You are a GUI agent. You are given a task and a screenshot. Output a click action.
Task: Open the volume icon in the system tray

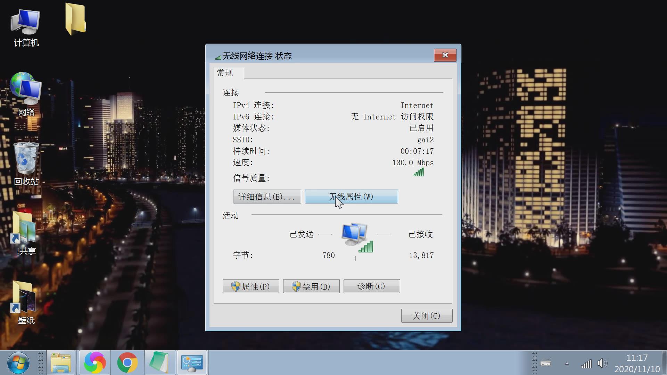click(602, 364)
